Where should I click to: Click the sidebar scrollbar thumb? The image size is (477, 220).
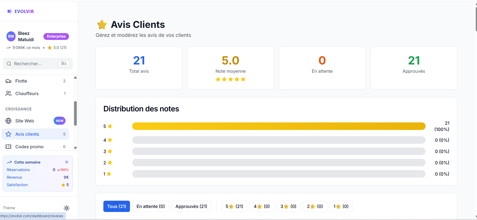pyautogui.click(x=75, y=113)
